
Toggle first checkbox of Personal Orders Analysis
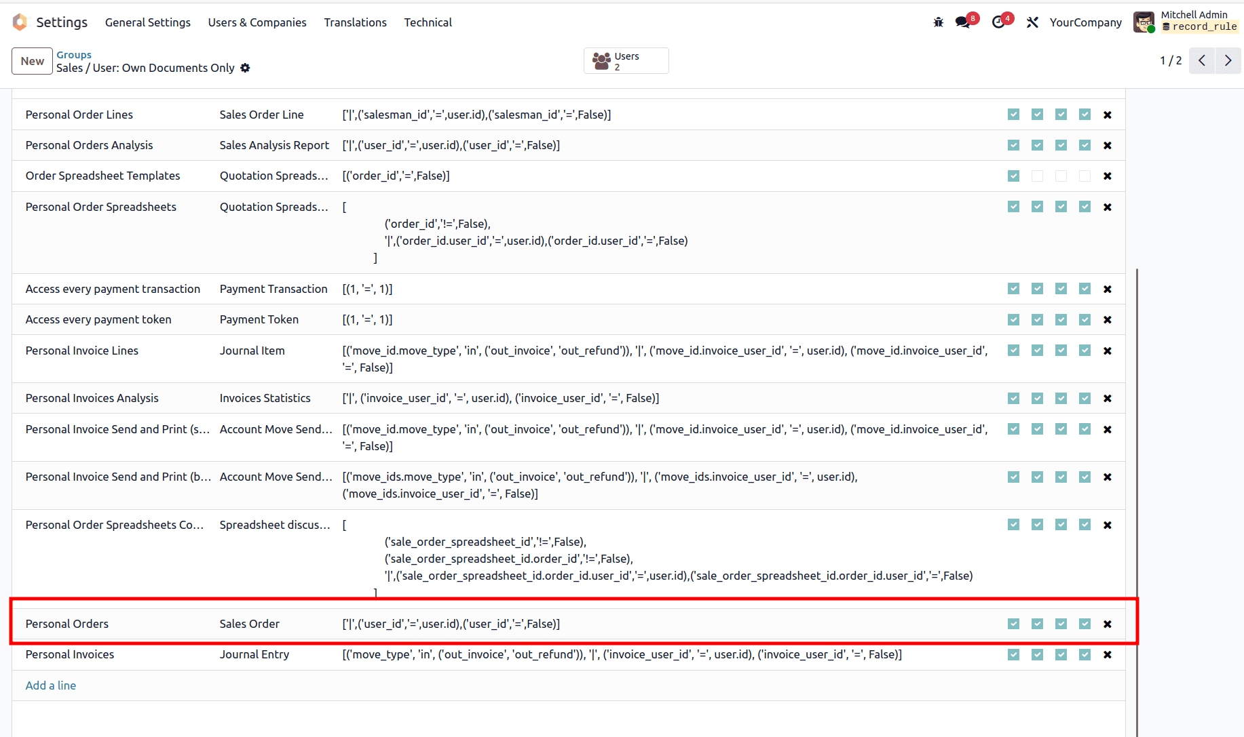tap(1013, 145)
